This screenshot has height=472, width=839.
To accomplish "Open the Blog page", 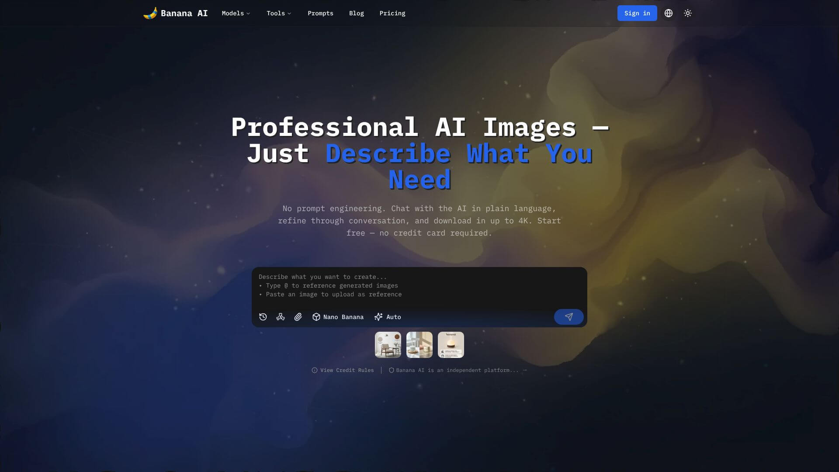I will 356,13.
